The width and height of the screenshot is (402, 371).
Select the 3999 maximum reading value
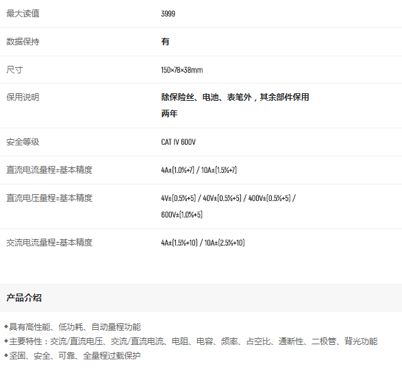(x=168, y=14)
